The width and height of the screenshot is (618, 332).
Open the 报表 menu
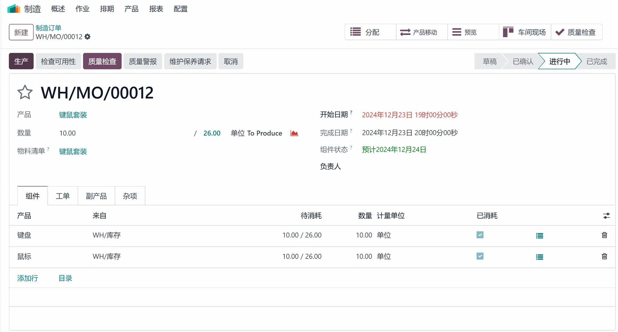point(156,9)
